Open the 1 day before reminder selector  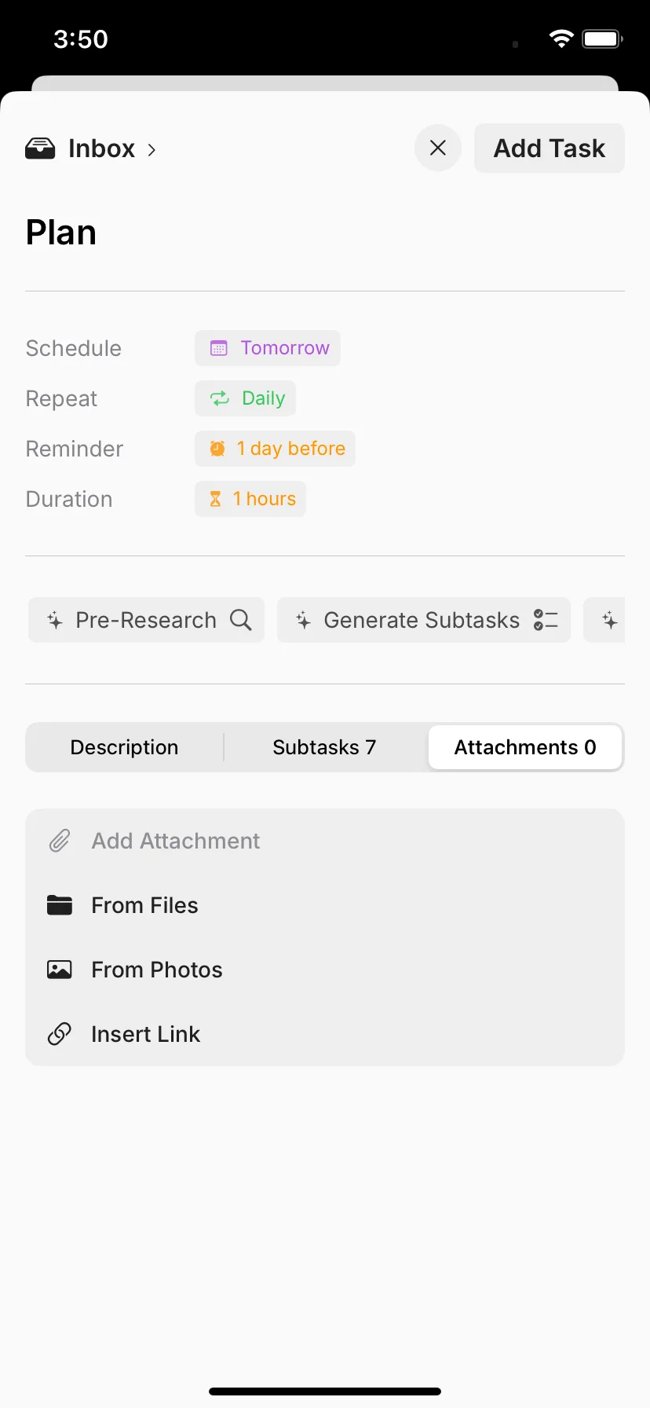click(276, 449)
